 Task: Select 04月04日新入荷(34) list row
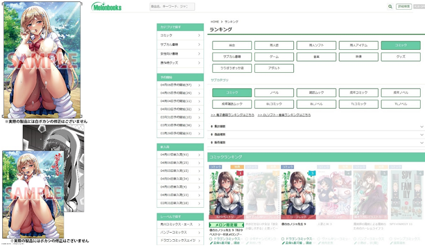point(180,179)
